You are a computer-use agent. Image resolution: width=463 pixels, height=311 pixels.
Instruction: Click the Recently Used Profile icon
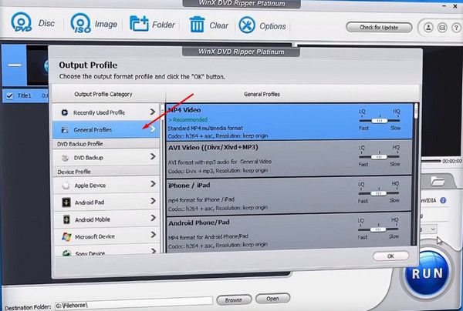pos(65,112)
